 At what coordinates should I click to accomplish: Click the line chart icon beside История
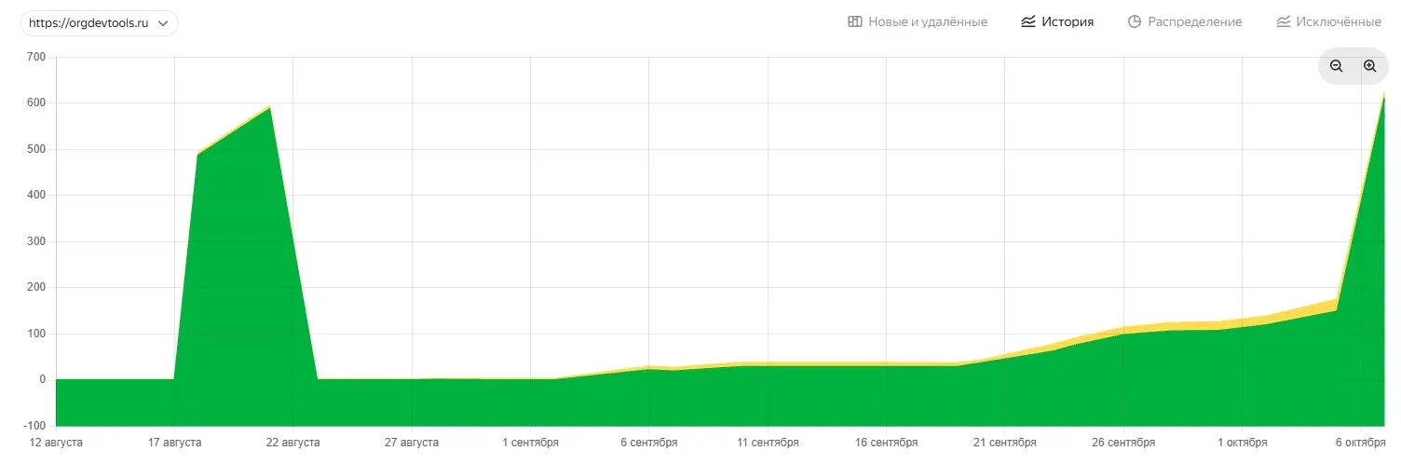pyautogui.click(x=1028, y=21)
